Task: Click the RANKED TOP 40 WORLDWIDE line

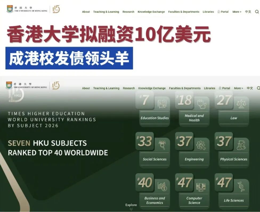Action: pos(58,153)
